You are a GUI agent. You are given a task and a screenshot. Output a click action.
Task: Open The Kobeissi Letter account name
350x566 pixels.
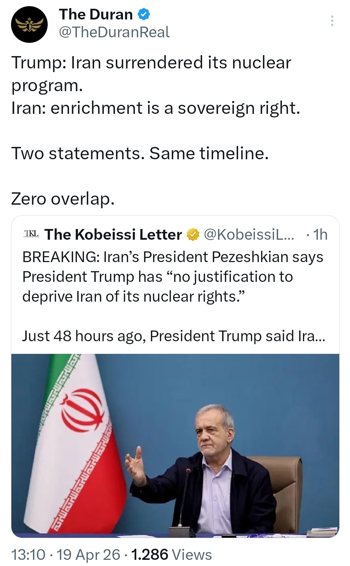113,235
